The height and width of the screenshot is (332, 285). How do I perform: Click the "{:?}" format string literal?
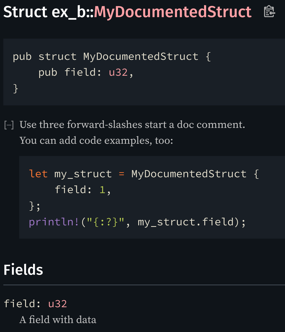coord(105,222)
